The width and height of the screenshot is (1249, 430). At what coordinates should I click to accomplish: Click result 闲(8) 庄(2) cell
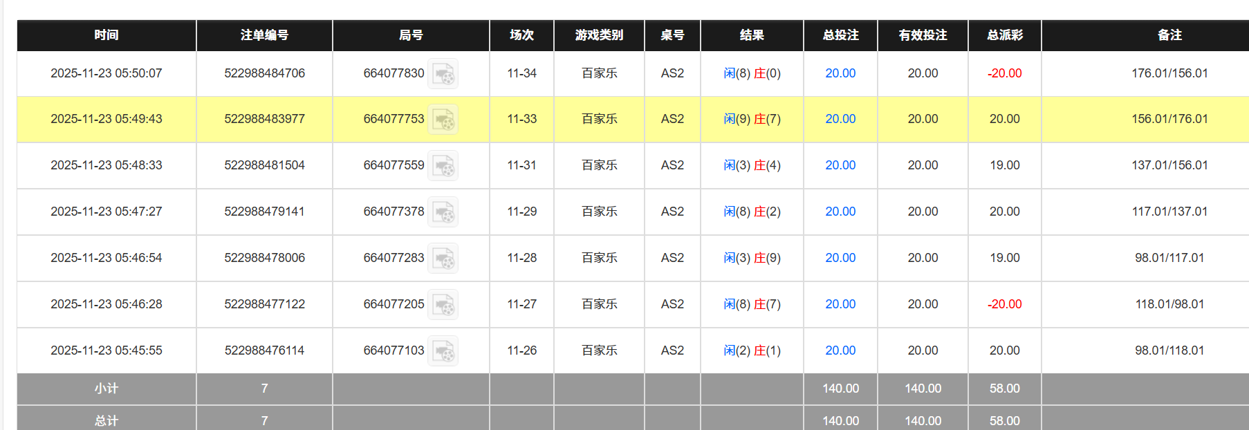[752, 212]
